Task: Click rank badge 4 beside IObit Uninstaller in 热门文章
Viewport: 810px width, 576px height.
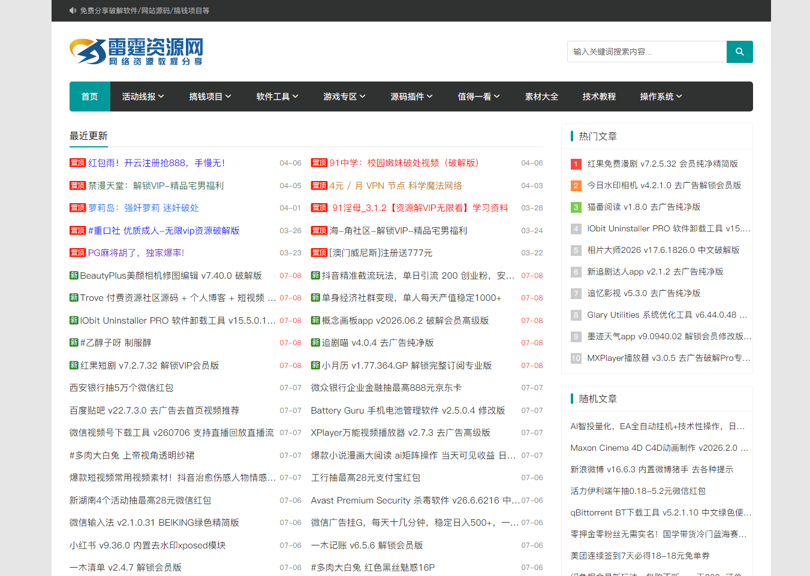Action: tap(576, 229)
